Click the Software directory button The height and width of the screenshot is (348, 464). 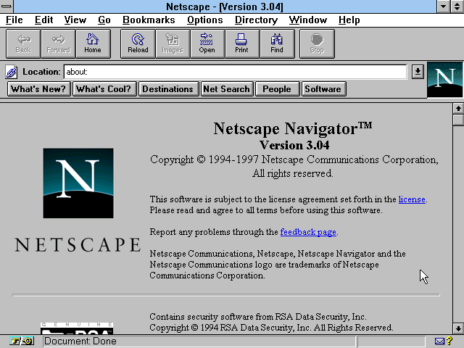coord(323,89)
